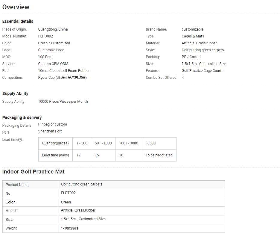280x234 pixels.
Task: Select the Ryder Cup competition value
Action: (62, 78)
